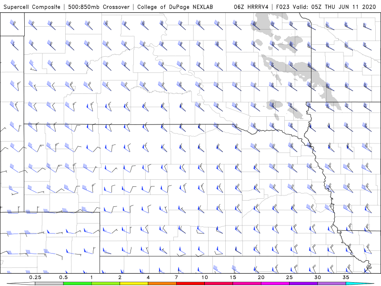
Task: Click the 0.5 legend value
Action: (x=63, y=277)
